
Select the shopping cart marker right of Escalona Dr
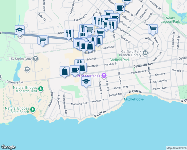click(x=89, y=29)
